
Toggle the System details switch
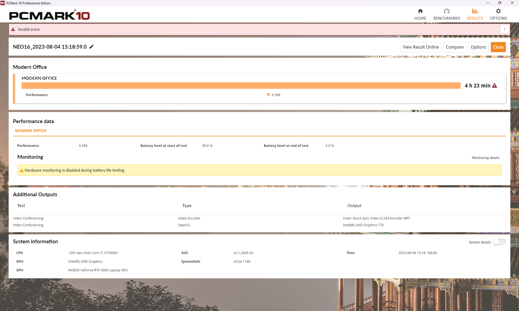pyautogui.click(x=499, y=242)
